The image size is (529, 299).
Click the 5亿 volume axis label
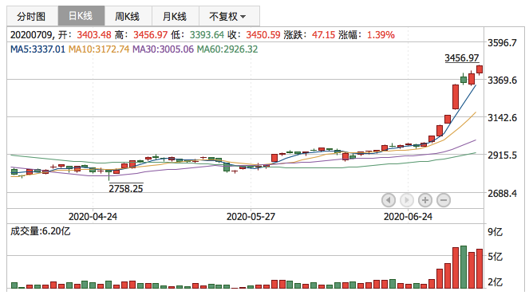(495, 257)
